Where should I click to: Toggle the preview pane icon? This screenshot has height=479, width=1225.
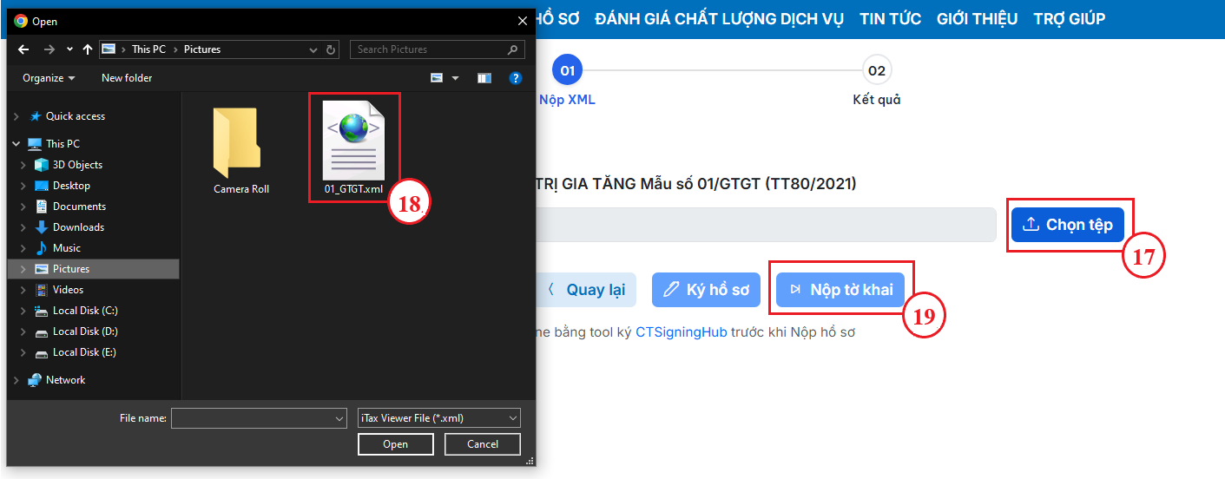pyautogui.click(x=484, y=78)
